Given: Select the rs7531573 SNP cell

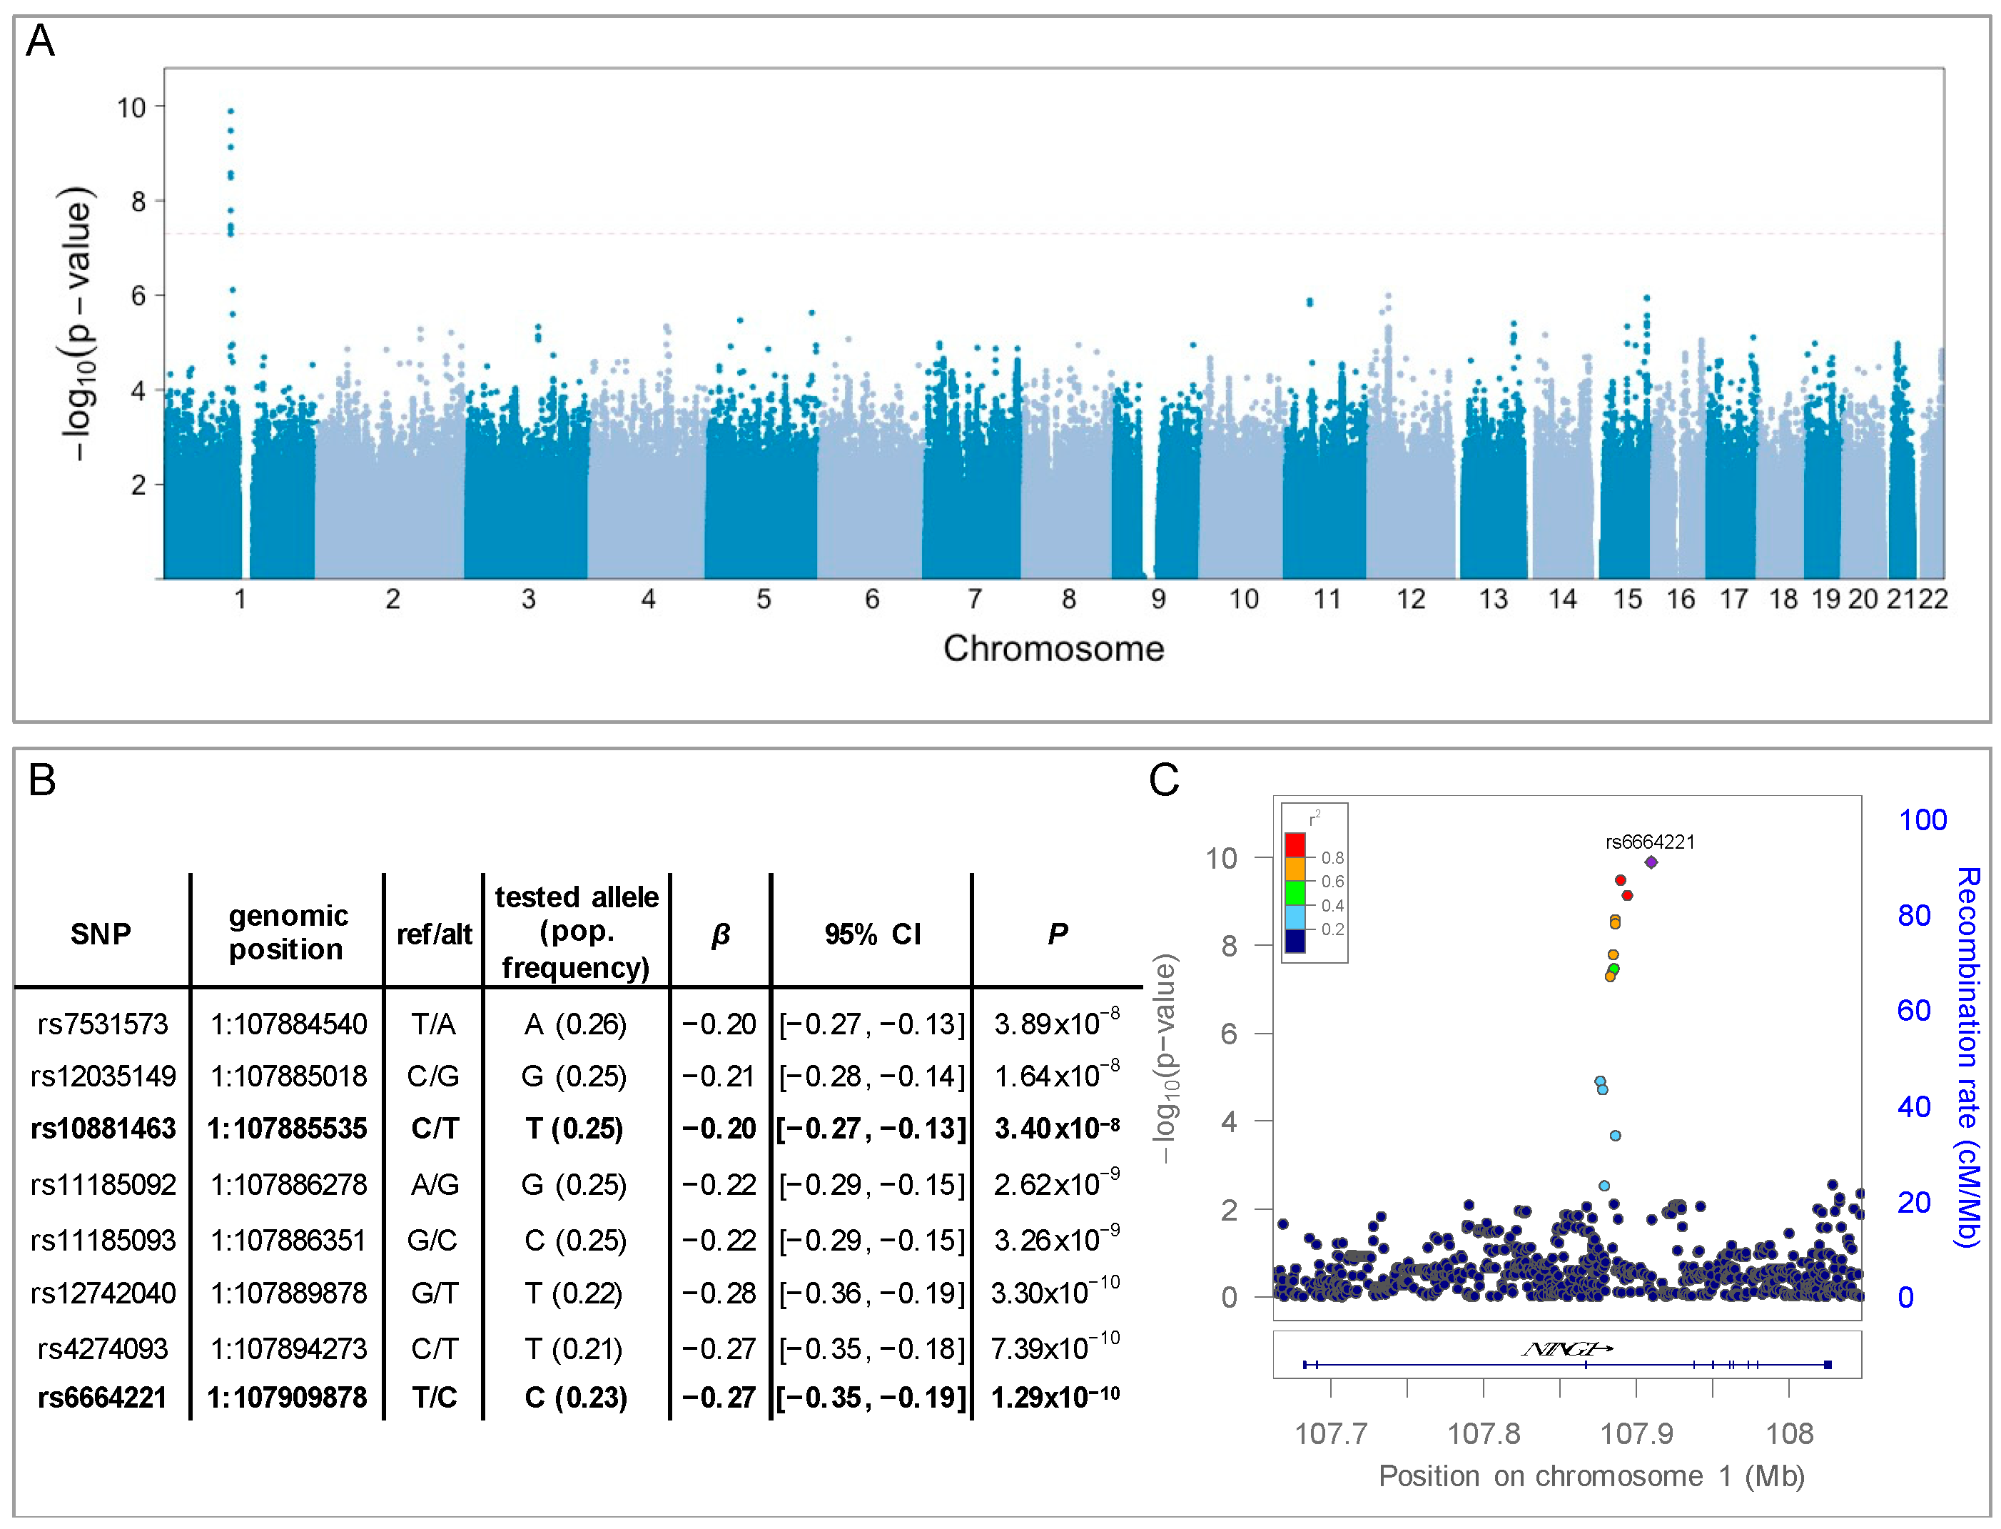Looking at the screenshot, I should [102, 1024].
